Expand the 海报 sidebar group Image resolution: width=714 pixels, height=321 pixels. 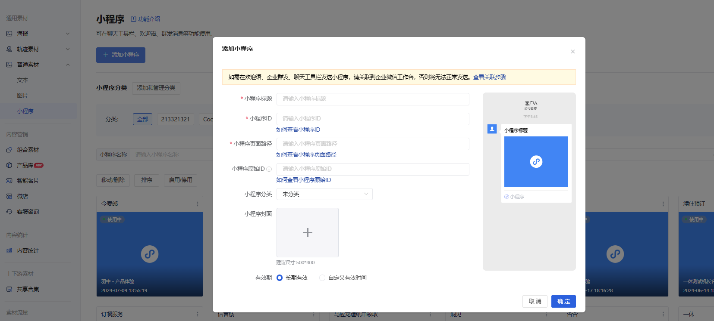click(68, 34)
